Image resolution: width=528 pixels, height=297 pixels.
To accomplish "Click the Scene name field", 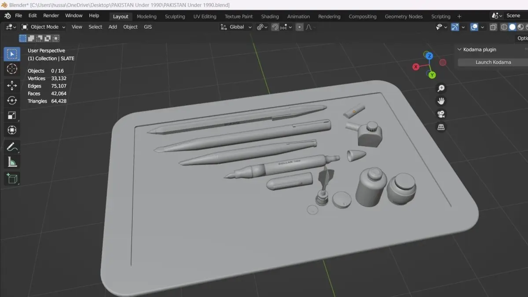I will tap(516, 16).
